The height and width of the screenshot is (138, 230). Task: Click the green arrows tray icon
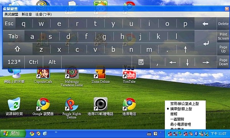(180, 134)
